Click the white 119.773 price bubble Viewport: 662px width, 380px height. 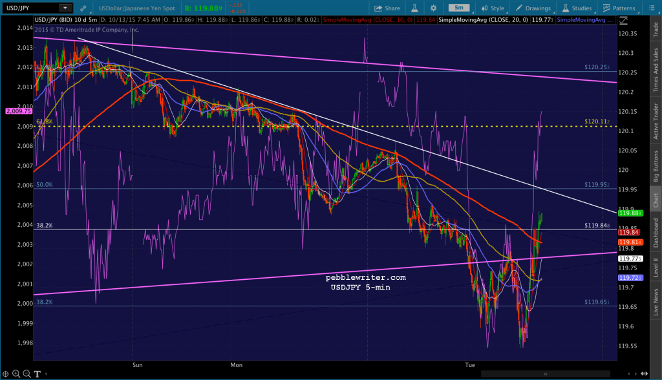[630, 259]
